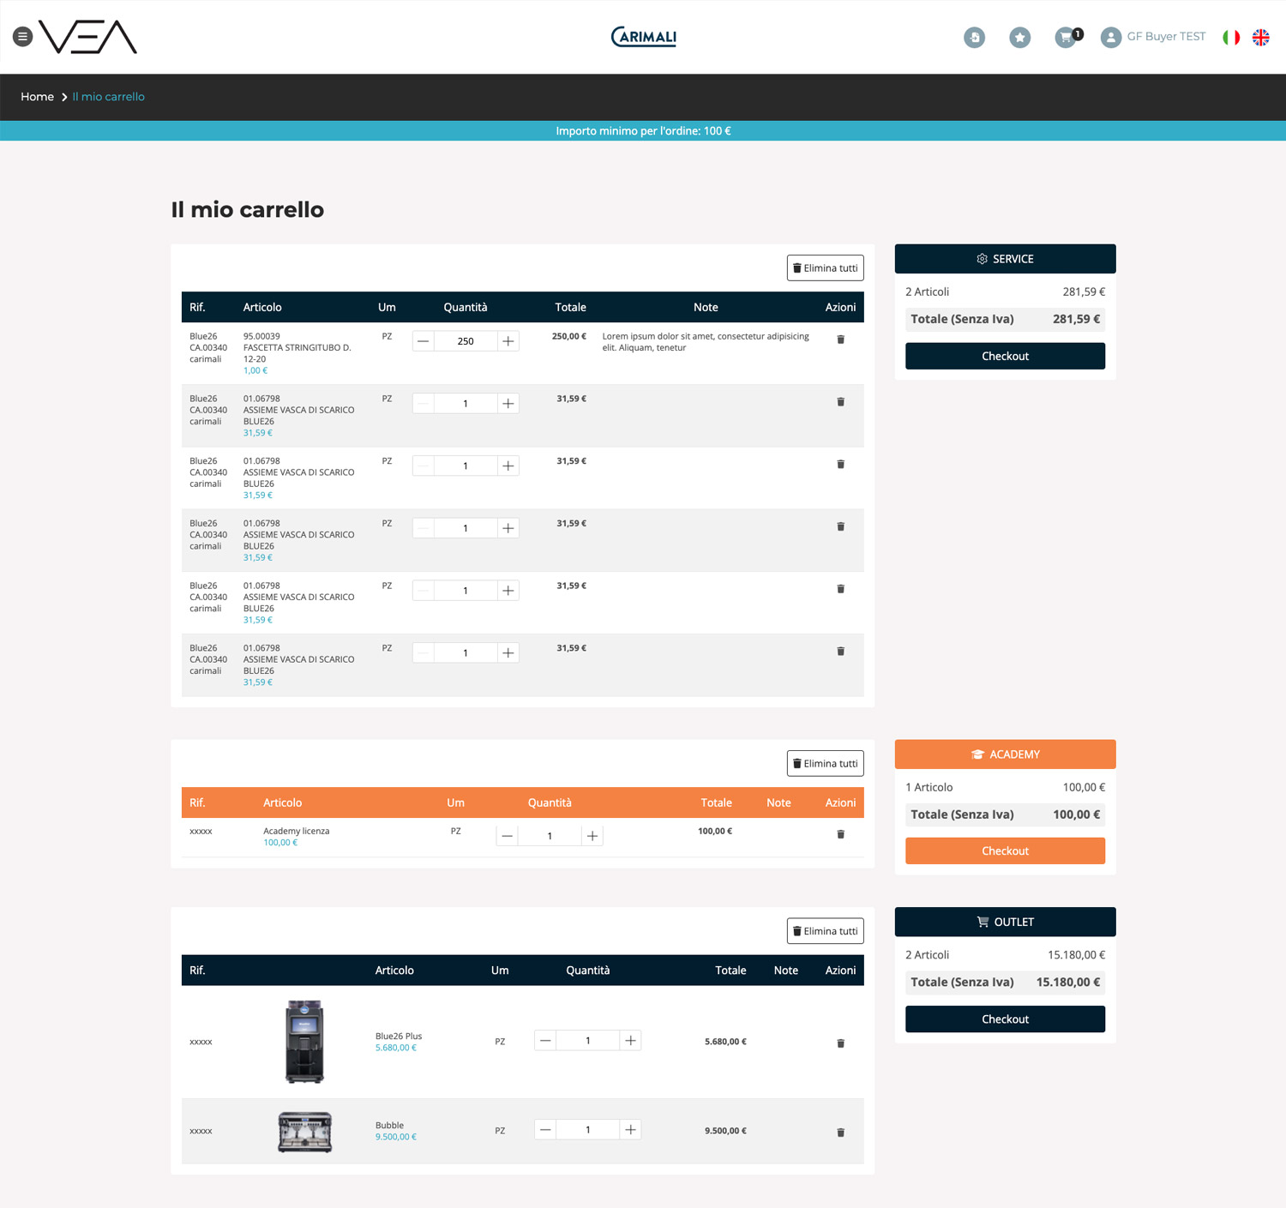Click Home in the breadcrumb
Viewport: 1286px width, 1208px height.
coord(37,97)
